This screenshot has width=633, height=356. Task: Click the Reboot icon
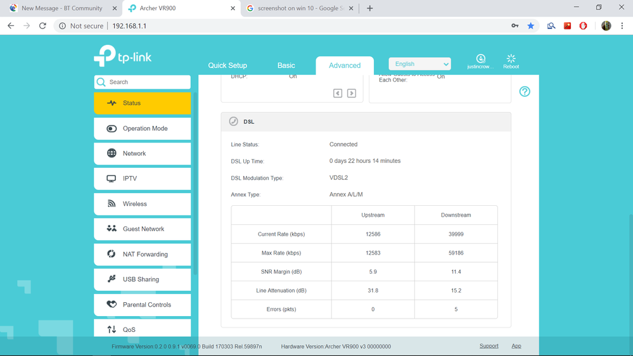pyautogui.click(x=511, y=60)
